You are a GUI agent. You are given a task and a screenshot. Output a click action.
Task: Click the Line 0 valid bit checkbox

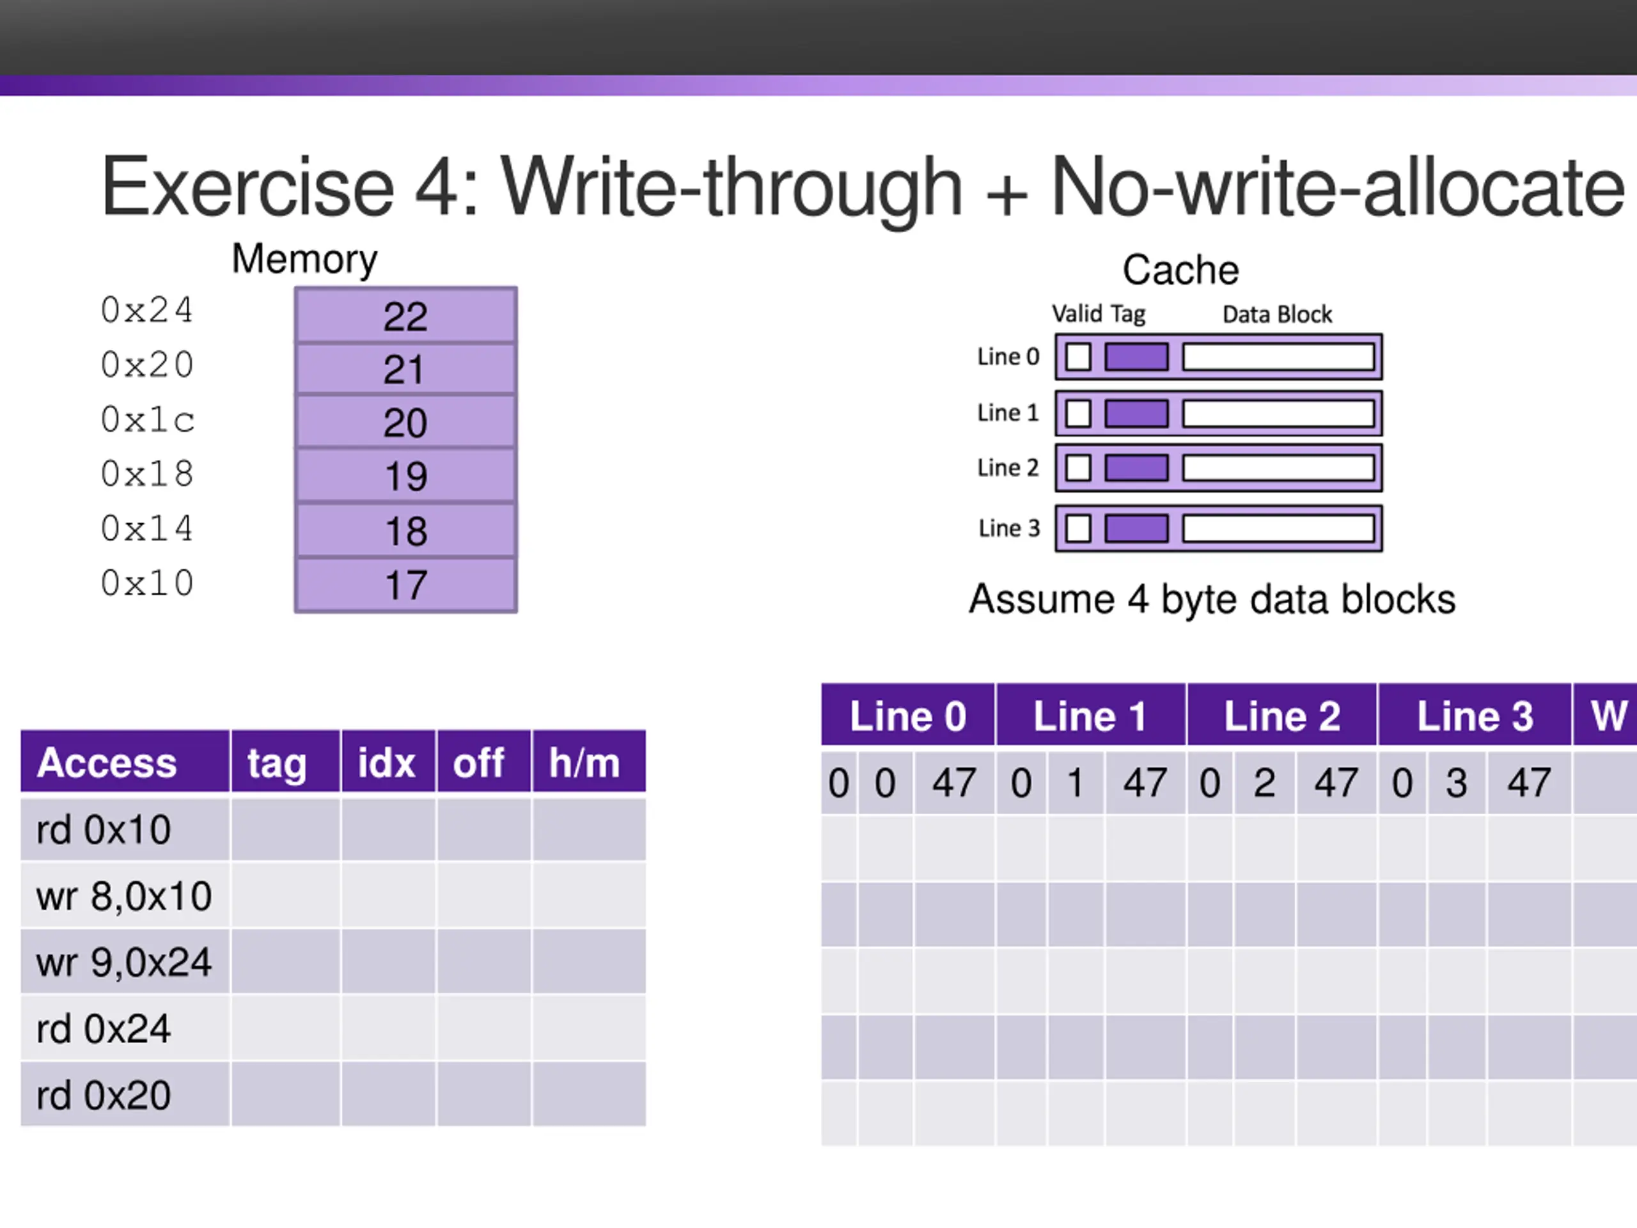[x=1077, y=357]
